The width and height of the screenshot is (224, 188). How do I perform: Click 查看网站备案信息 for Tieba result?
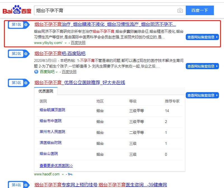click(202, 66)
